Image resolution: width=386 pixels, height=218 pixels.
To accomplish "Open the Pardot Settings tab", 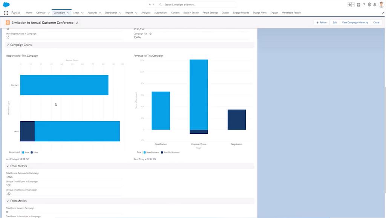I will pyautogui.click(x=210, y=12).
